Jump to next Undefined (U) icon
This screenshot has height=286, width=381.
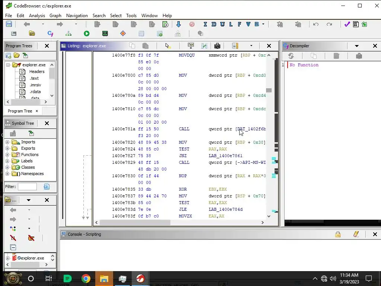point(222,24)
